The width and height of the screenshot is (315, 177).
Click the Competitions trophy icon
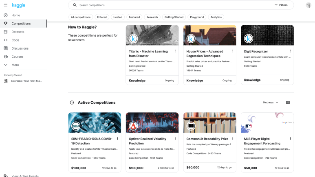(6, 24)
